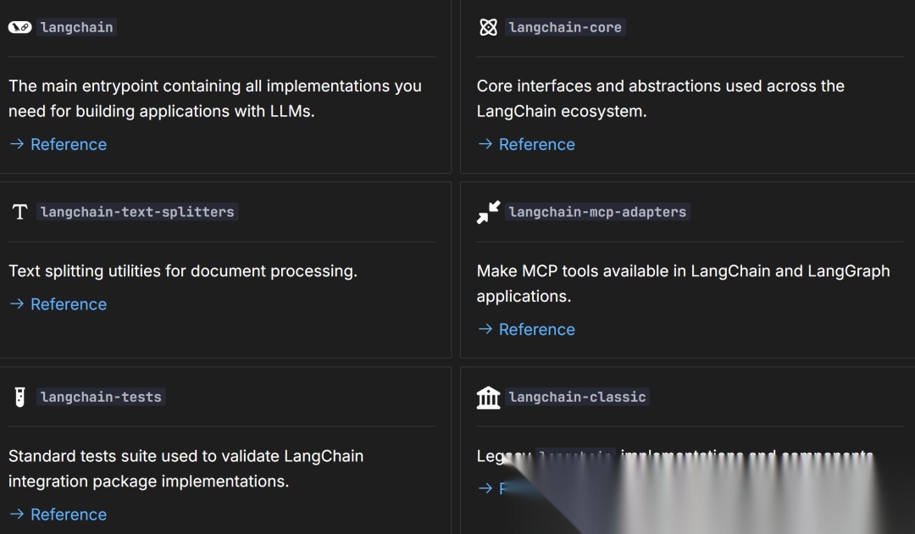Click the arrow before langchain Reference link
This screenshot has width=915, height=534.
pyautogui.click(x=17, y=143)
